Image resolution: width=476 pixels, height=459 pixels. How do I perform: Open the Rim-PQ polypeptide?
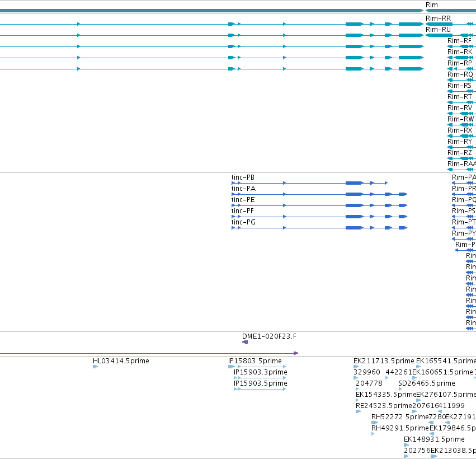click(x=464, y=200)
